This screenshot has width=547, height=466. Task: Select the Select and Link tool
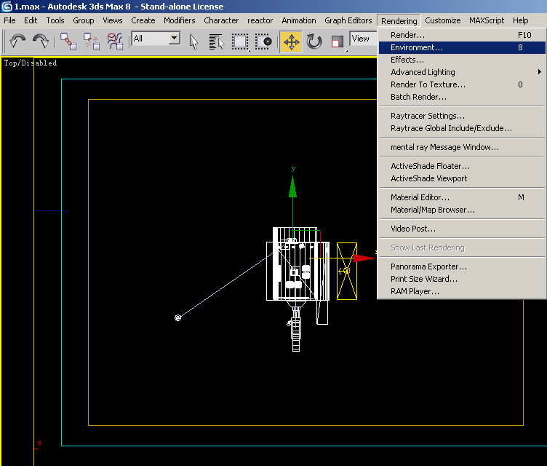click(x=68, y=42)
